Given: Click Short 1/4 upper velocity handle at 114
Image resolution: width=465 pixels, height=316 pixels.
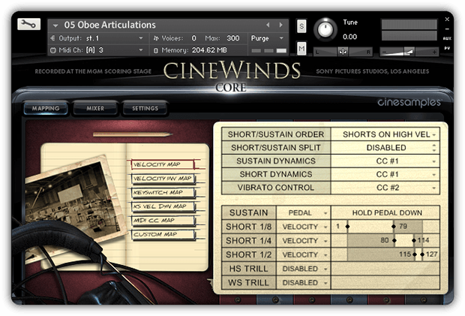Looking at the screenshot, I should click(414, 241).
